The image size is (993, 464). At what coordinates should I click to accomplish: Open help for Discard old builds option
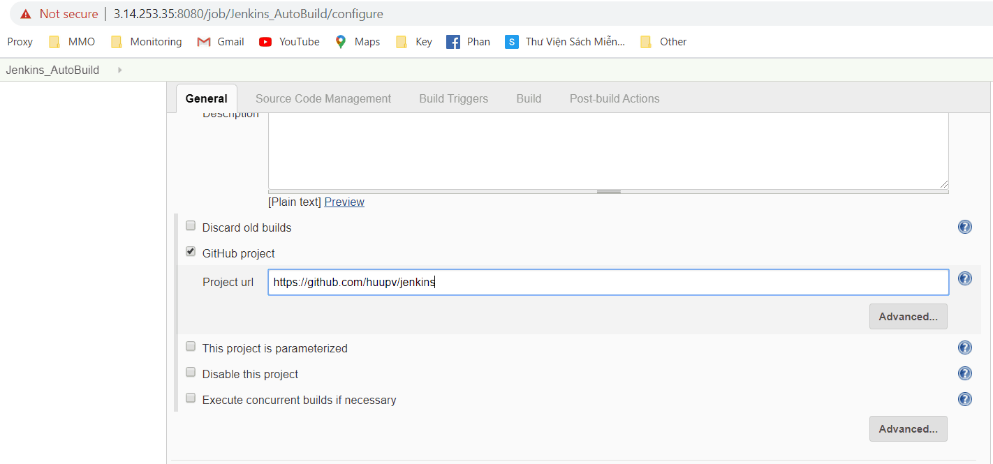click(x=964, y=226)
